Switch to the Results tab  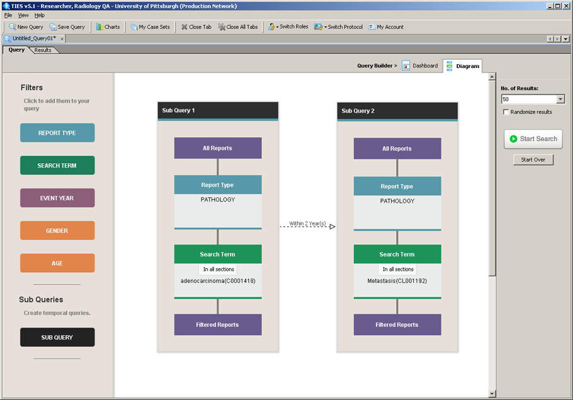click(43, 50)
